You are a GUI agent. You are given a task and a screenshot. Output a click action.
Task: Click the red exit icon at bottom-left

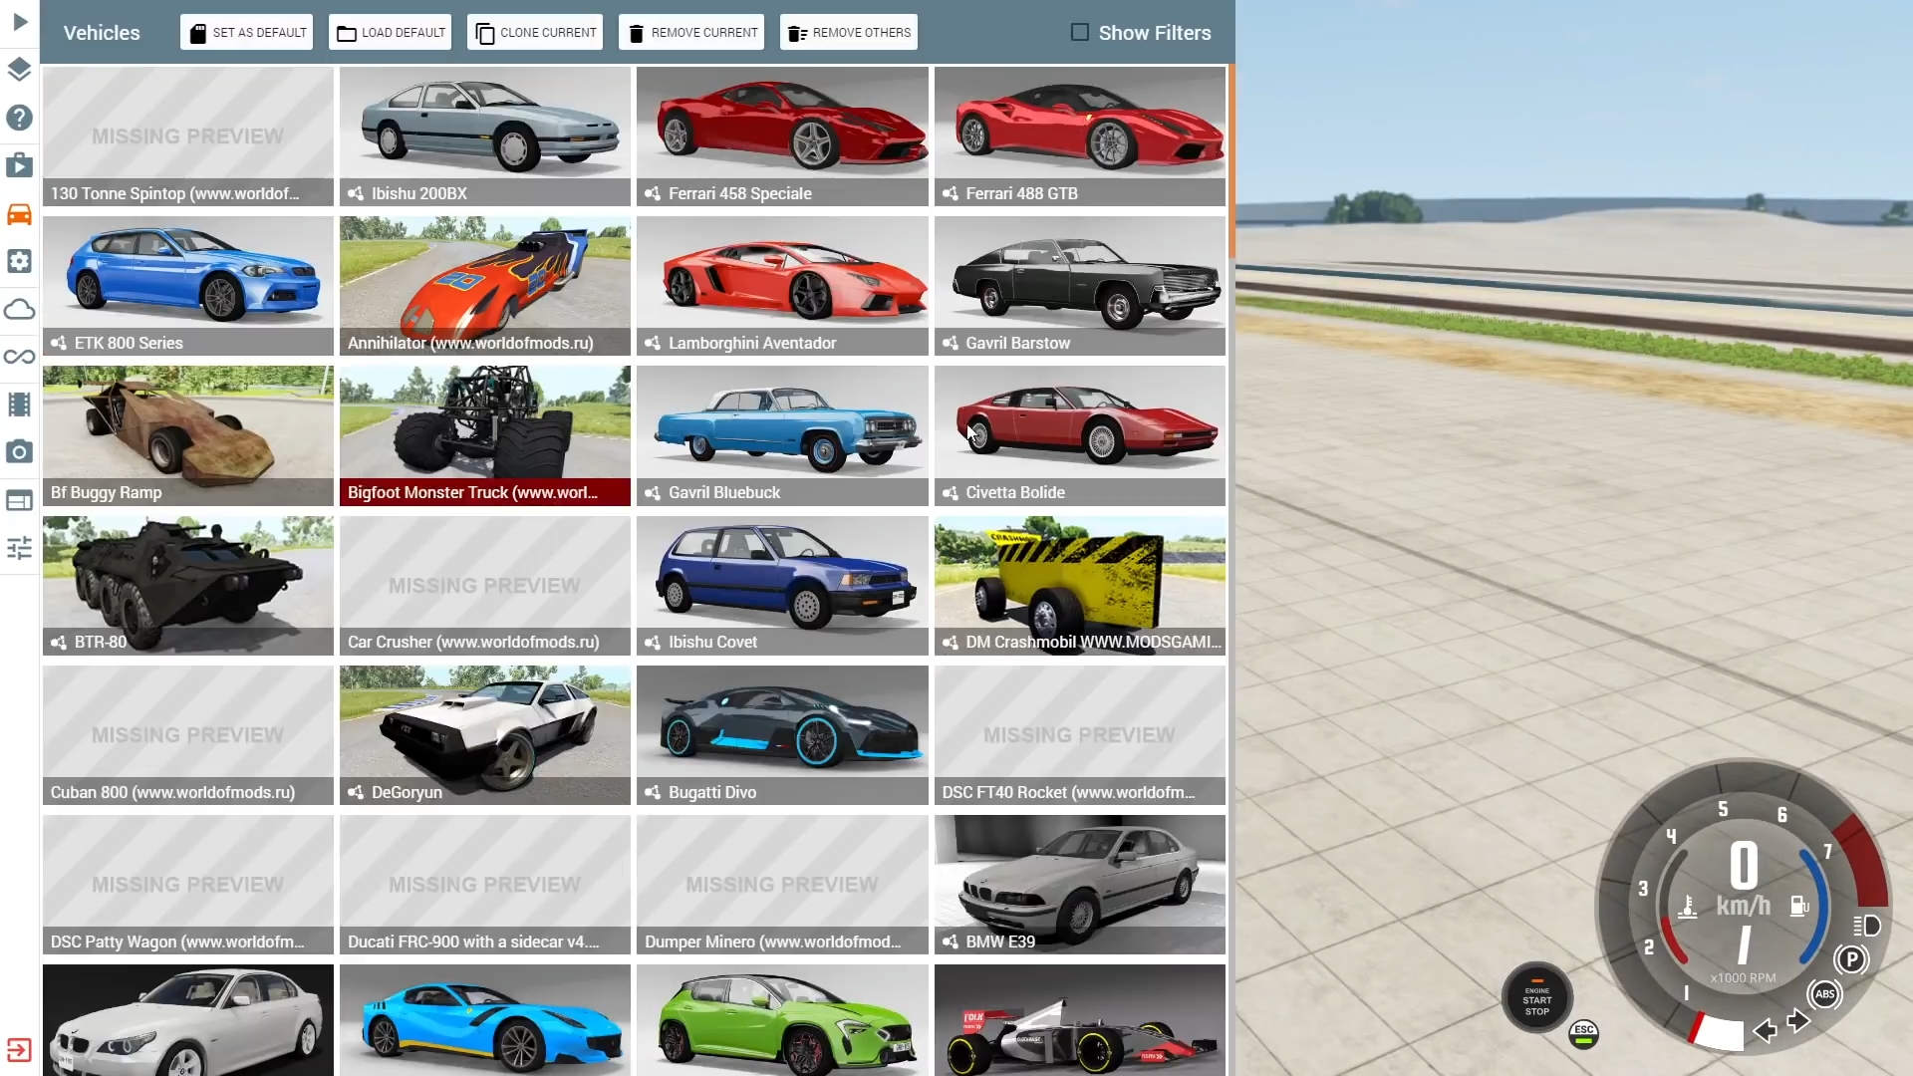click(20, 1050)
